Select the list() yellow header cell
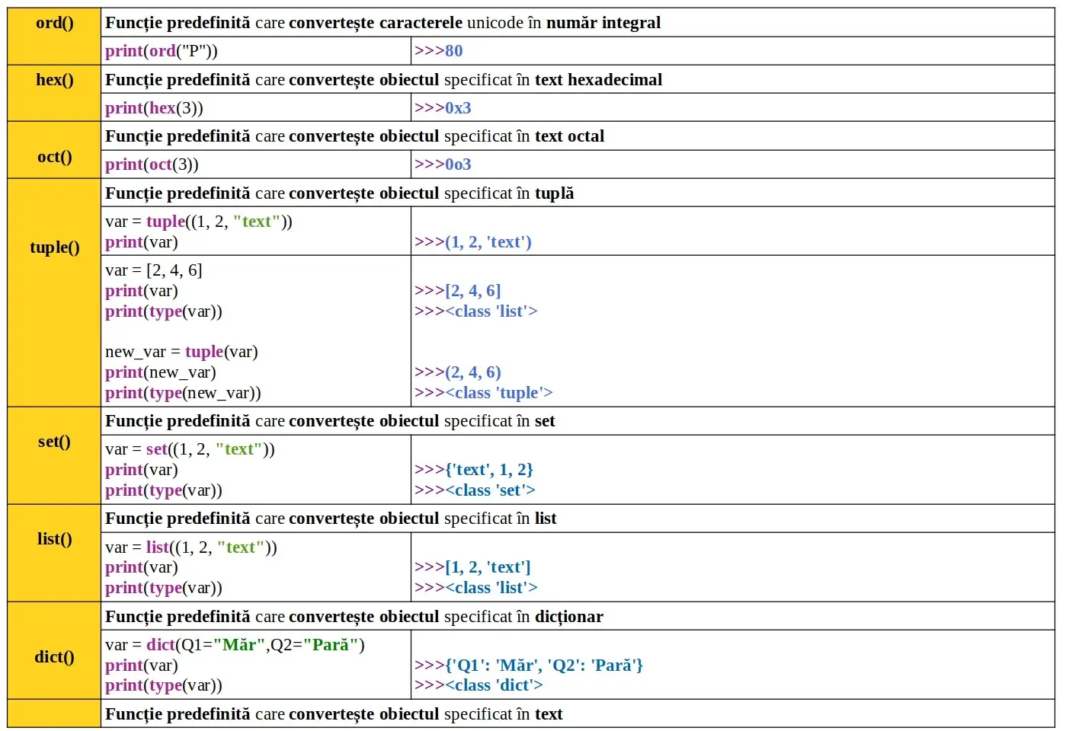 (x=54, y=539)
